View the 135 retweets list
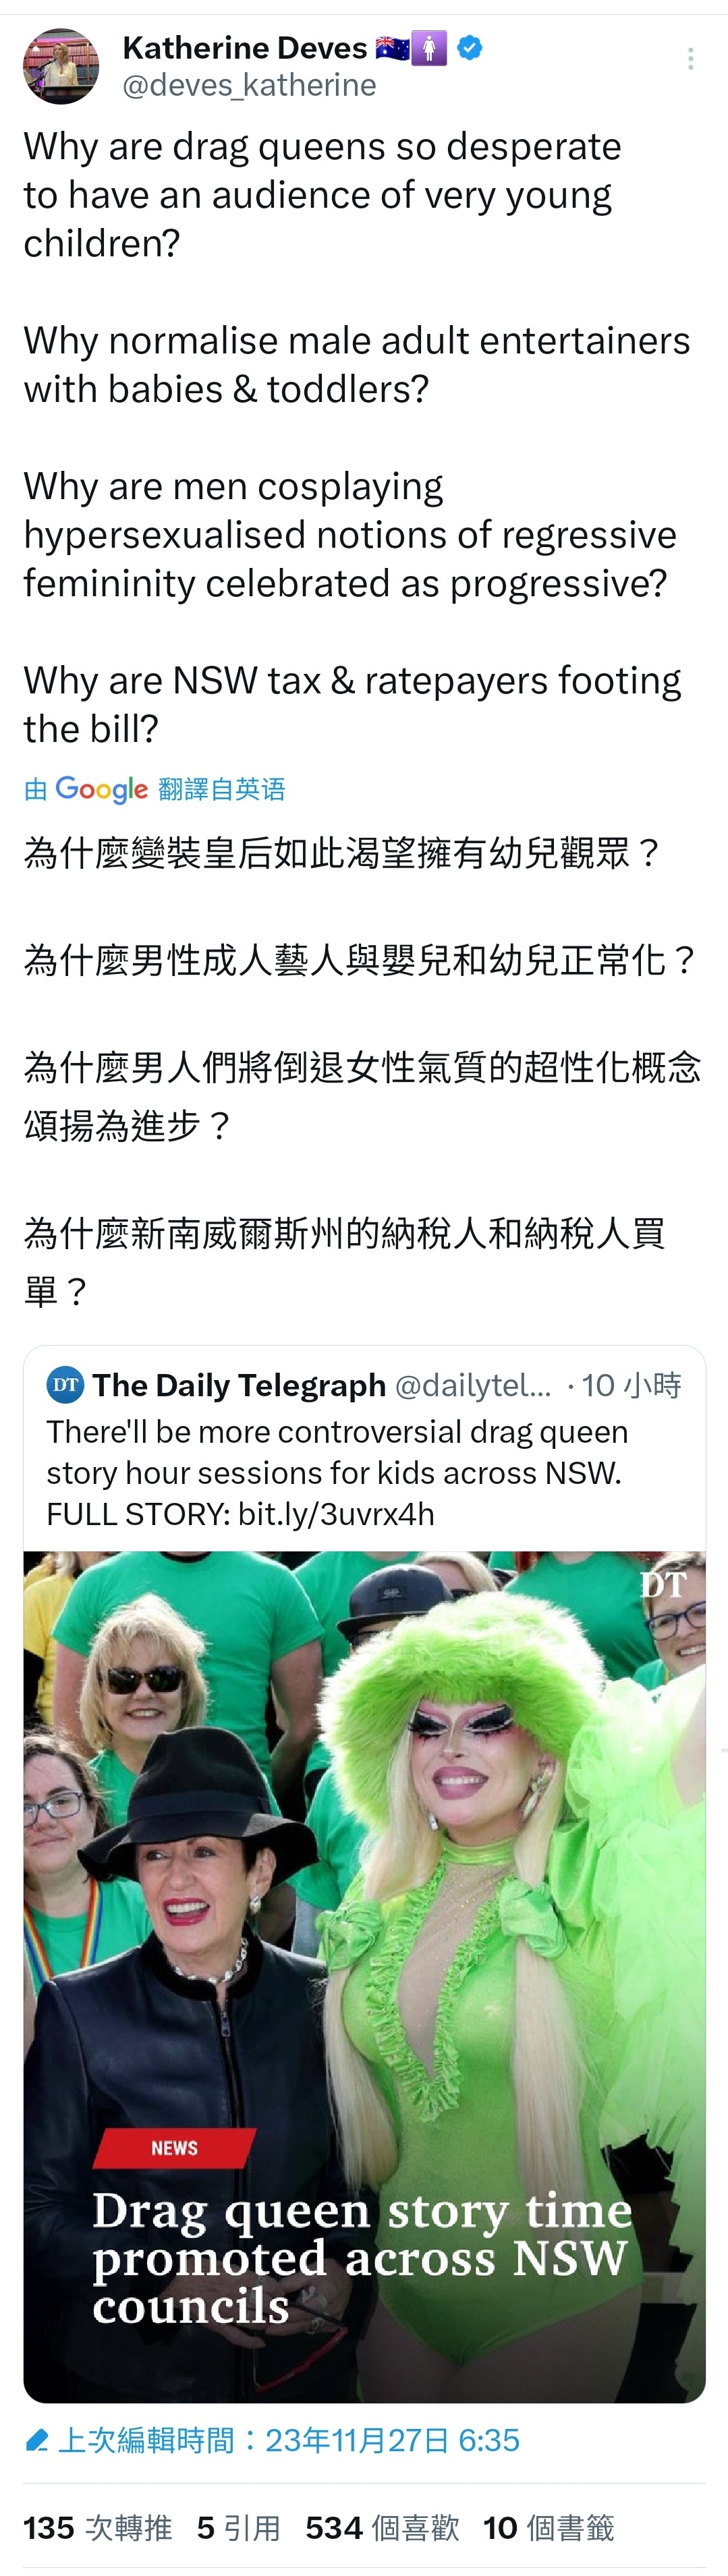 pyautogui.click(x=98, y=2528)
